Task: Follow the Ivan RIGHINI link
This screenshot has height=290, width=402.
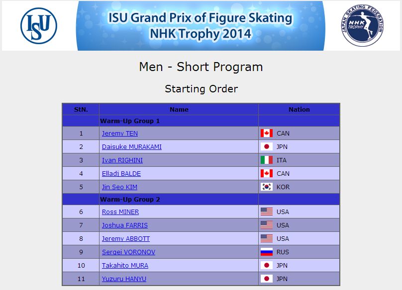Action: coord(122,160)
